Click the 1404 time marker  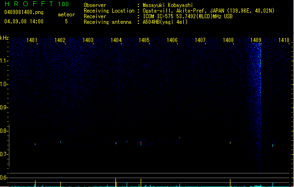[x=116, y=40]
